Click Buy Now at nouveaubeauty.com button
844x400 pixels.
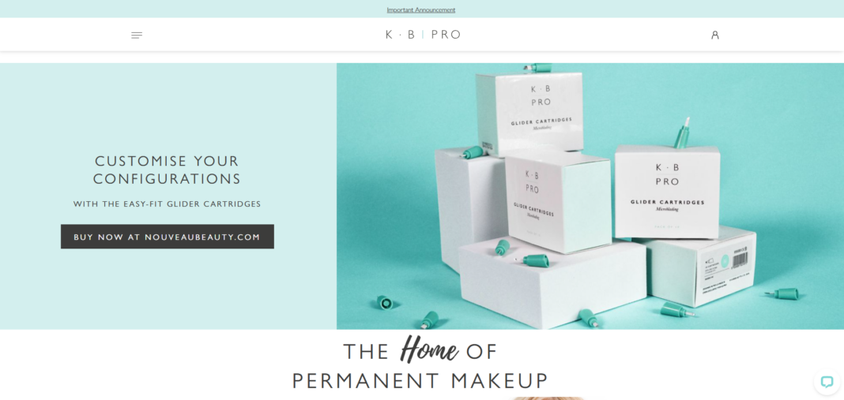pyautogui.click(x=168, y=237)
